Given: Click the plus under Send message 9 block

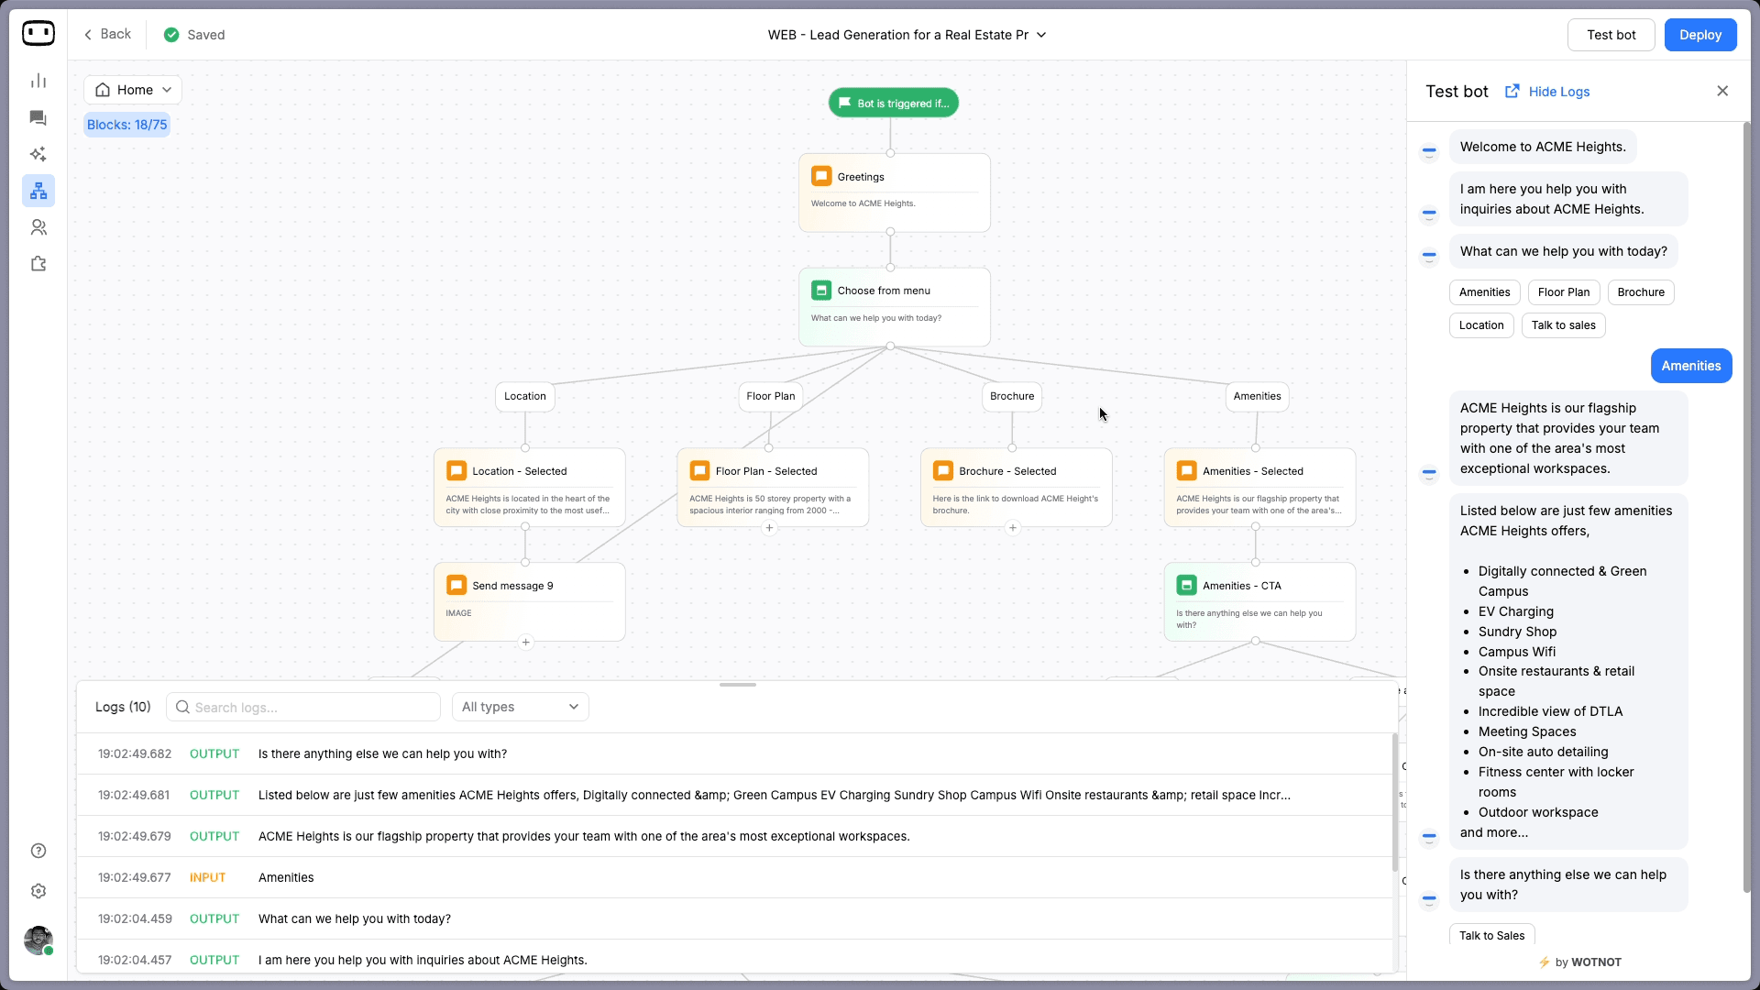Looking at the screenshot, I should (525, 643).
